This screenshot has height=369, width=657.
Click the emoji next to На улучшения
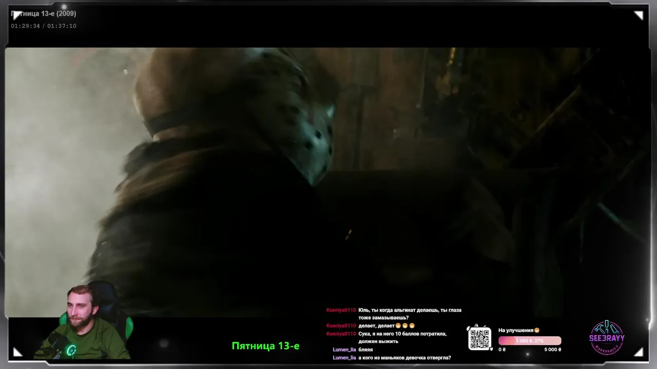click(x=537, y=331)
